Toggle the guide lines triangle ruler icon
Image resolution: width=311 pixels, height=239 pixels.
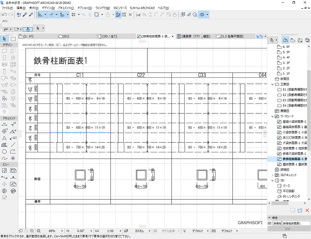[40, 14]
